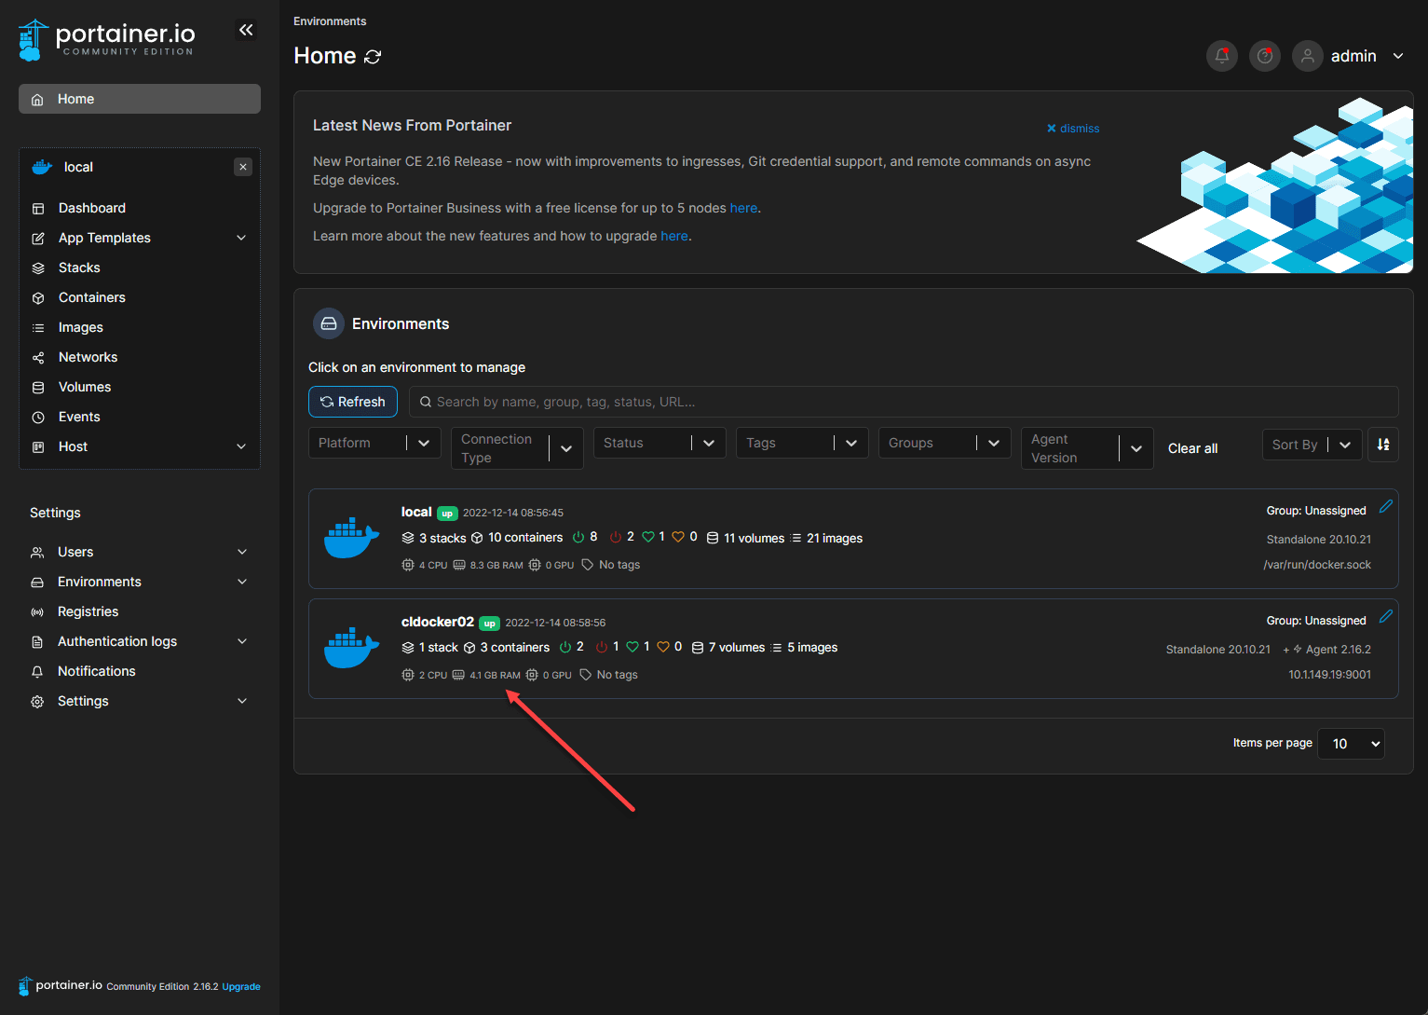
Task: Click the Environments panel header icon
Action: pyautogui.click(x=329, y=323)
